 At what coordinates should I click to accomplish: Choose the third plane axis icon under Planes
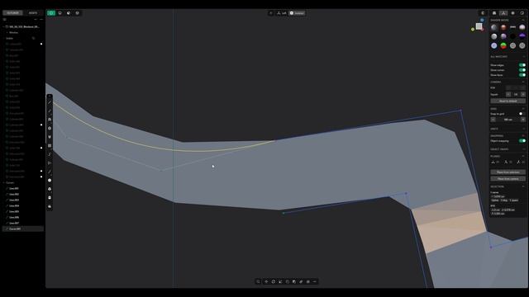(x=518, y=162)
